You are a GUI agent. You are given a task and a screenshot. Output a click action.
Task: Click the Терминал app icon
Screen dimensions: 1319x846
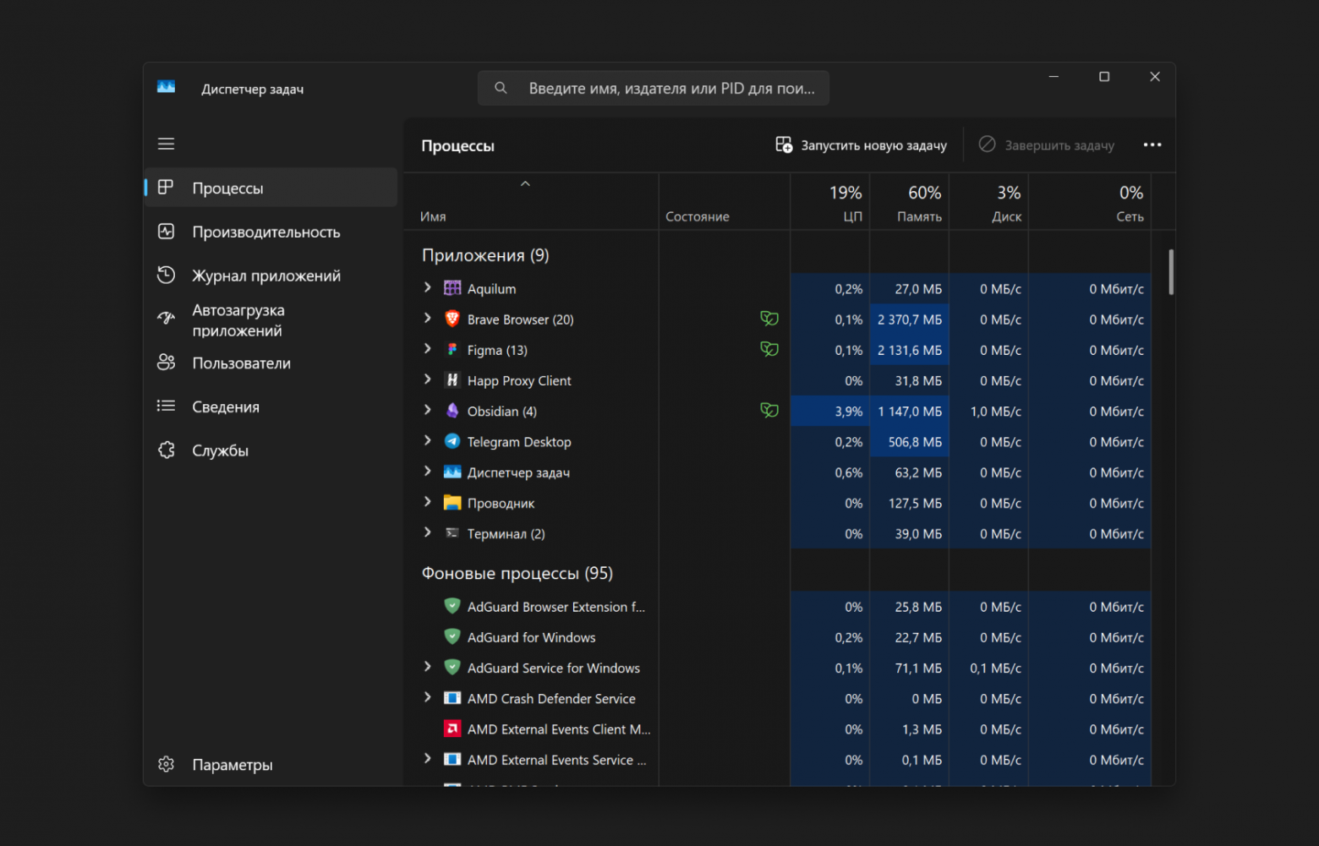pos(452,533)
